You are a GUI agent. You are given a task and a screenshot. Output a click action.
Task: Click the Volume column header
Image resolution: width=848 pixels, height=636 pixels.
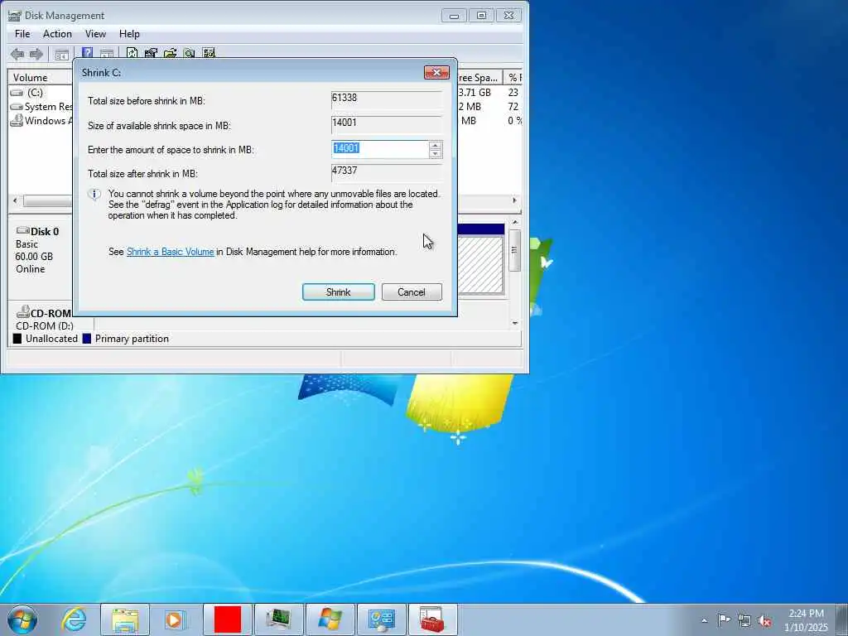(40, 77)
